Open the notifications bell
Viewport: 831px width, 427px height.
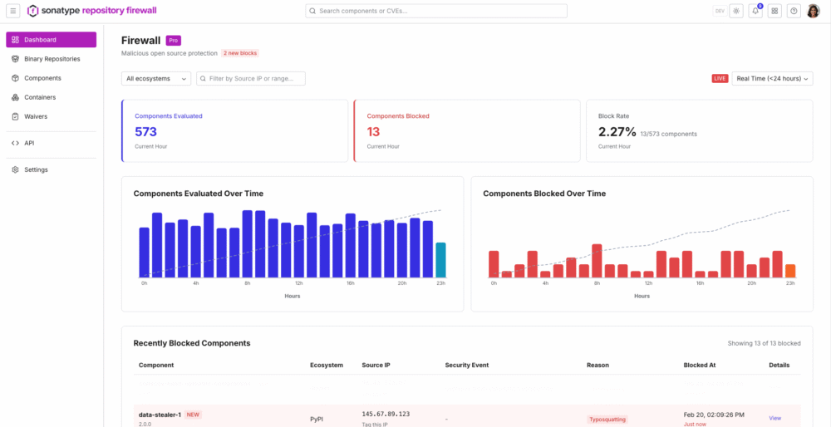pyautogui.click(x=755, y=11)
